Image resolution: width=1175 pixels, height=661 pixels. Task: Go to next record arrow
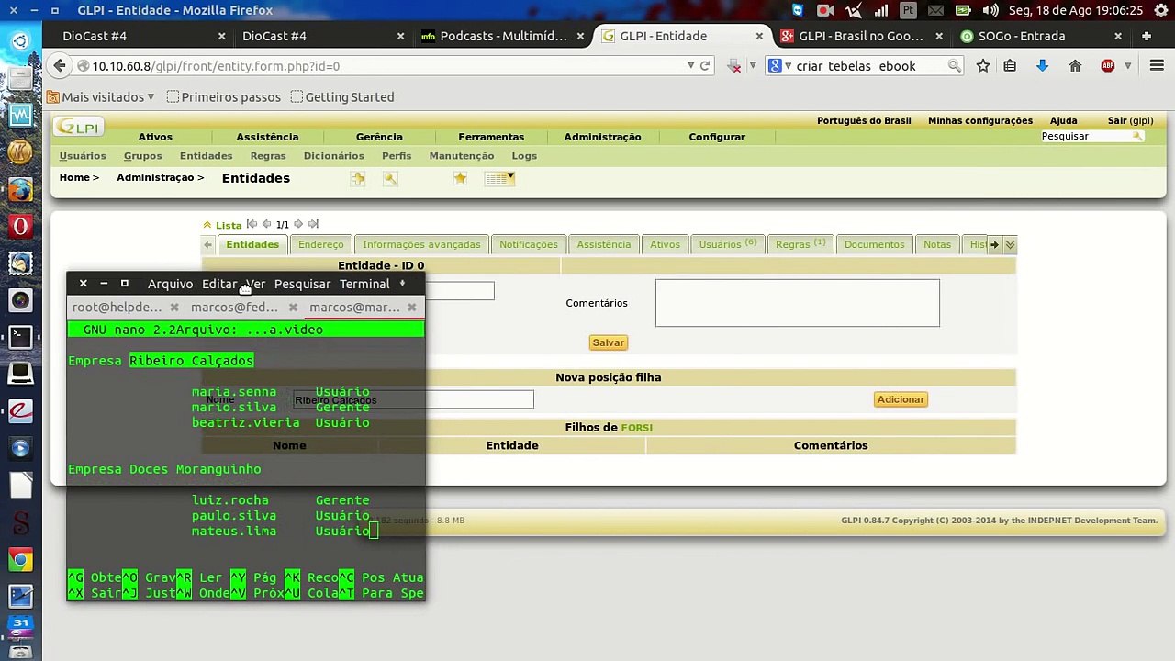coord(298,224)
